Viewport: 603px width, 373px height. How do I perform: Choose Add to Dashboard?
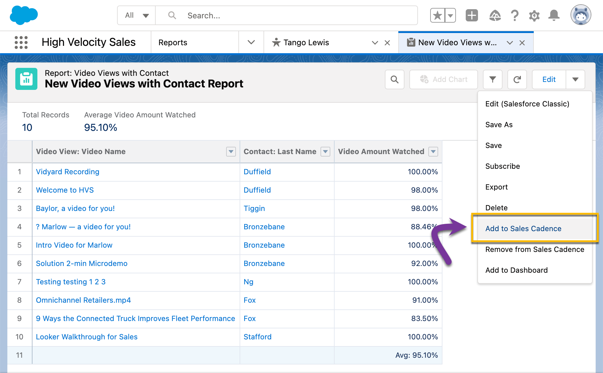[535, 270]
